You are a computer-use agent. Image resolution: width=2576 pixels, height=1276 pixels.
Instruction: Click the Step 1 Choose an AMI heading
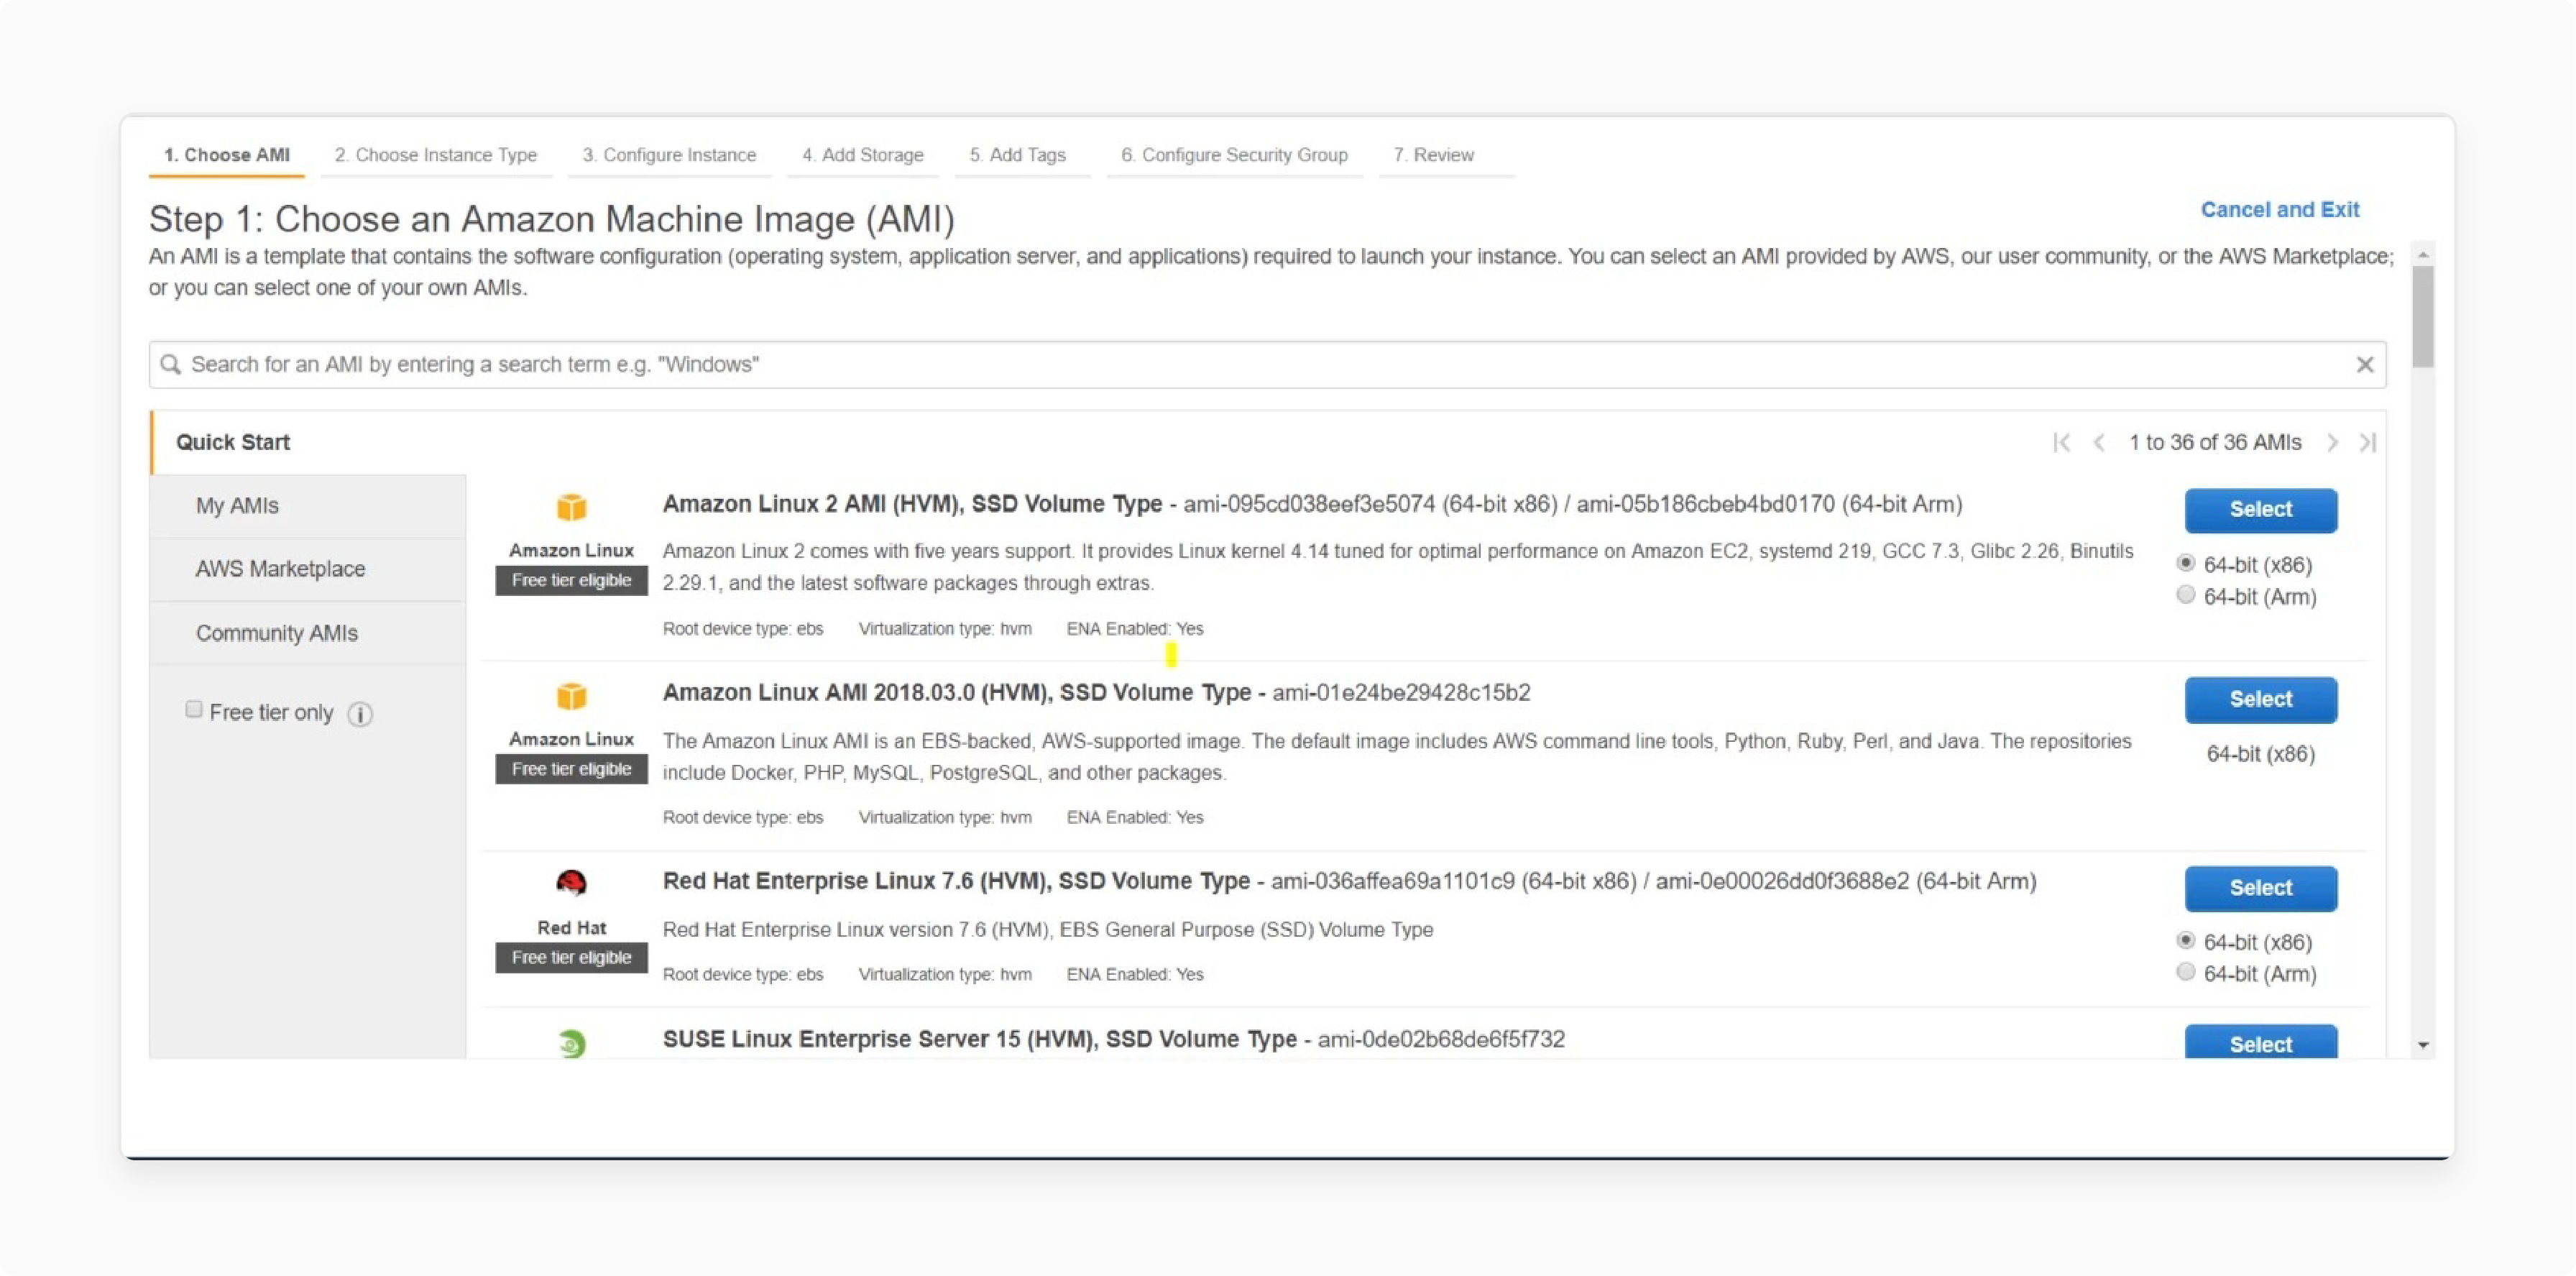[x=552, y=219]
